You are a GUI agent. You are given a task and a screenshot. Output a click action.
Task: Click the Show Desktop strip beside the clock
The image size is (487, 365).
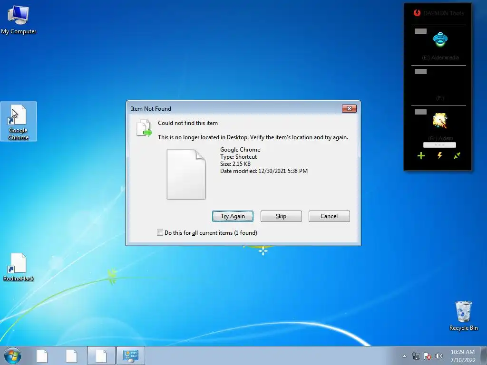point(484,355)
